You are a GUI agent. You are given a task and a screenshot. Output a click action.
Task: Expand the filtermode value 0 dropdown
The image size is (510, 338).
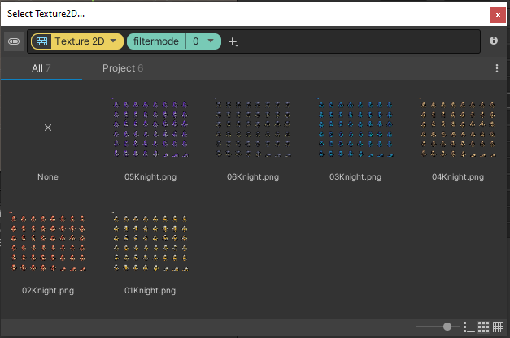click(203, 41)
